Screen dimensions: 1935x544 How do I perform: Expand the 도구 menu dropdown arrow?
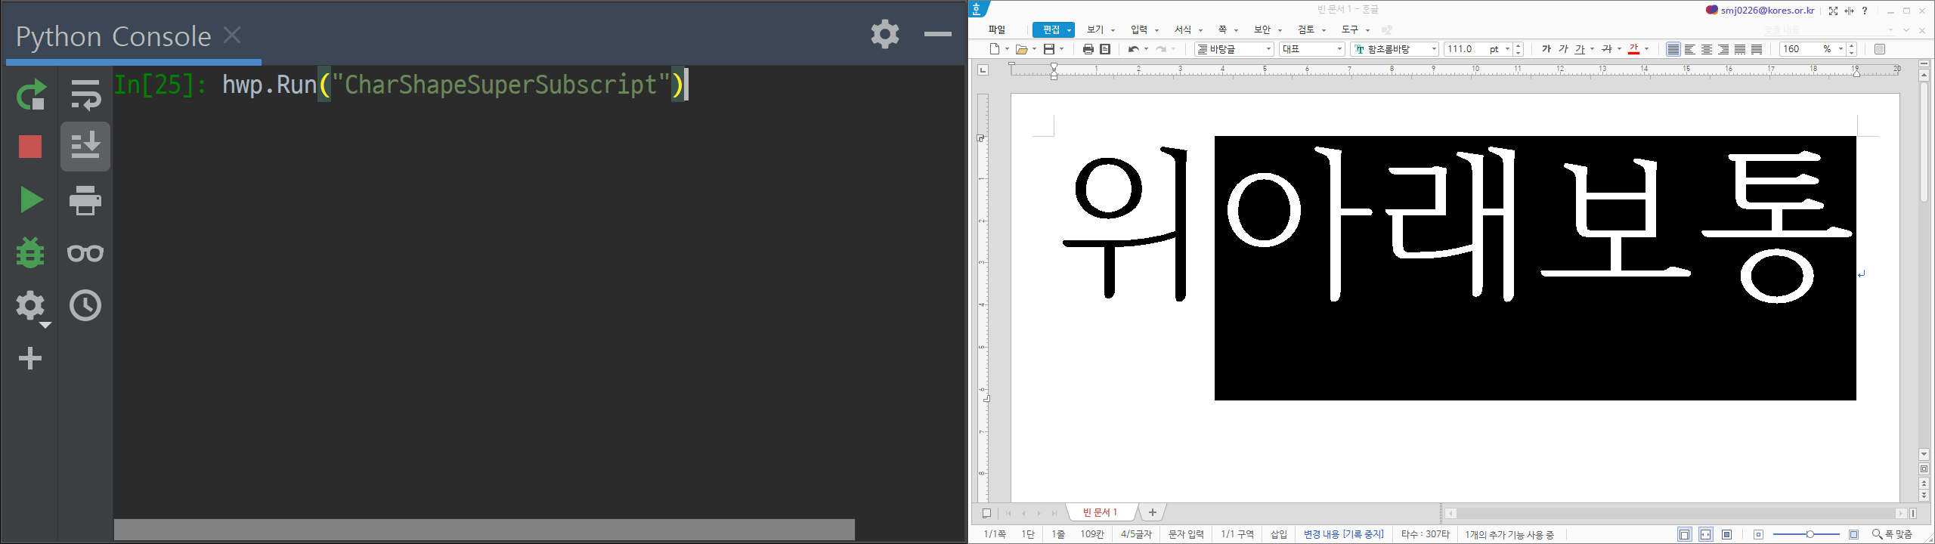[x=1367, y=30]
